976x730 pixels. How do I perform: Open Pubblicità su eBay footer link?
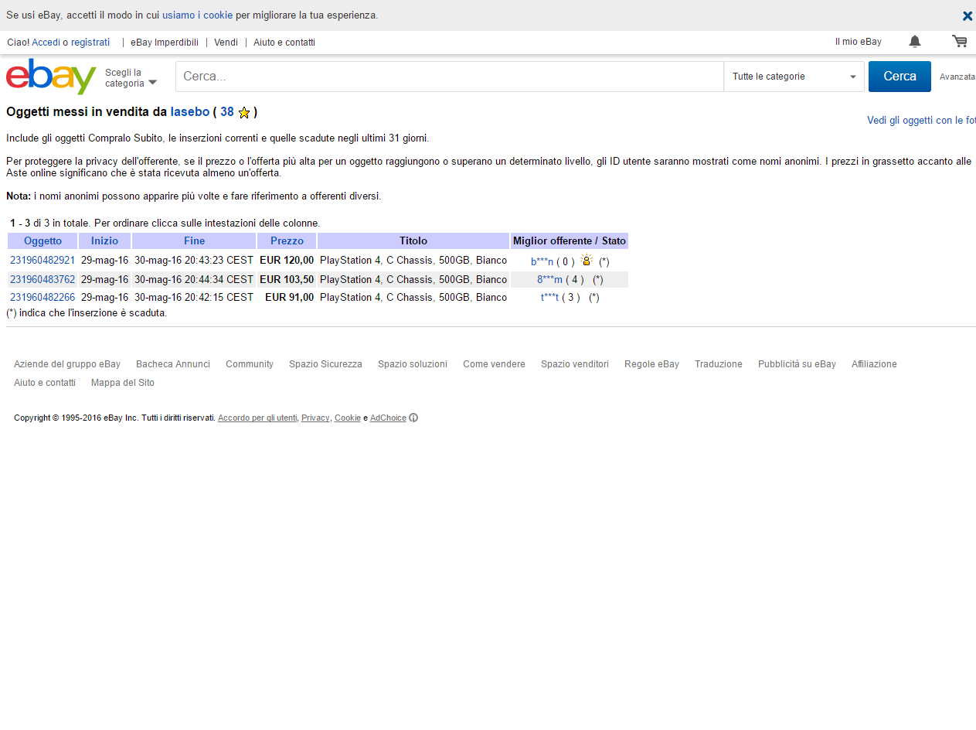click(797, 364)
